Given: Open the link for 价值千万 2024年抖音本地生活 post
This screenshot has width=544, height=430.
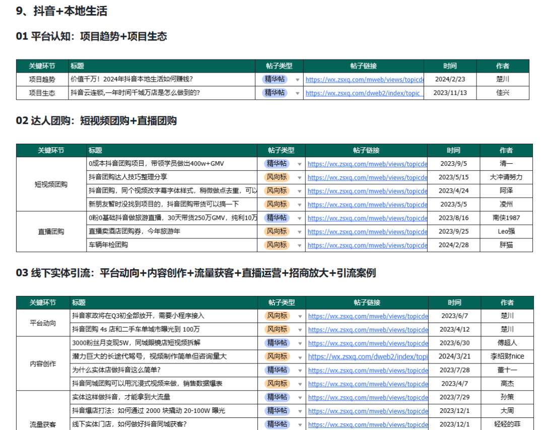Looking at the screenshot, I should coord(364,80).
